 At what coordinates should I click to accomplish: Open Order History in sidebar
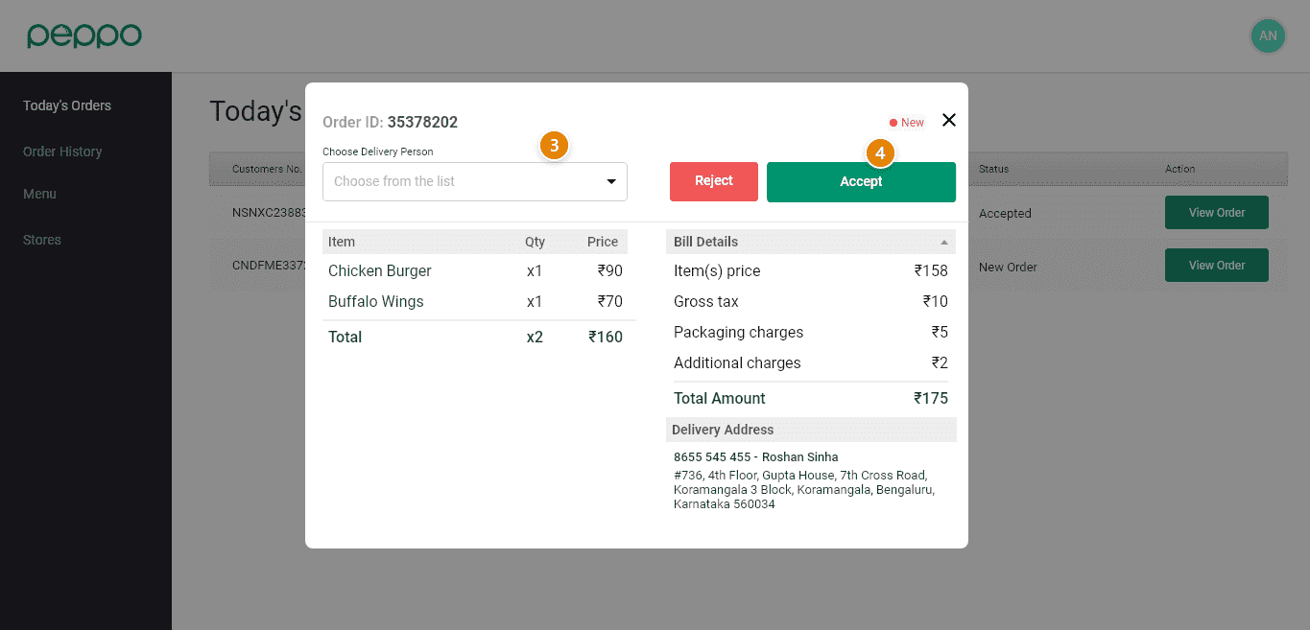(62, 152)
